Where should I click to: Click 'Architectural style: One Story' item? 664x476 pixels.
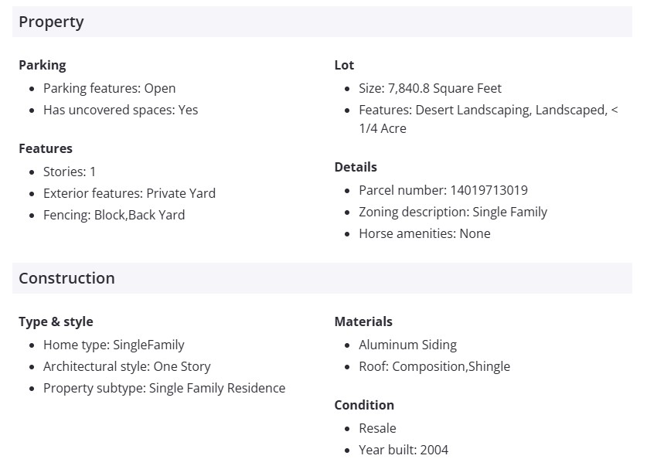127,366
